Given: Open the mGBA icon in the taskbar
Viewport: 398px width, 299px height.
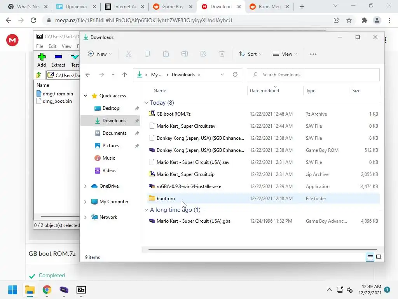Looking at the screenshot, I should tap(64, 290).
